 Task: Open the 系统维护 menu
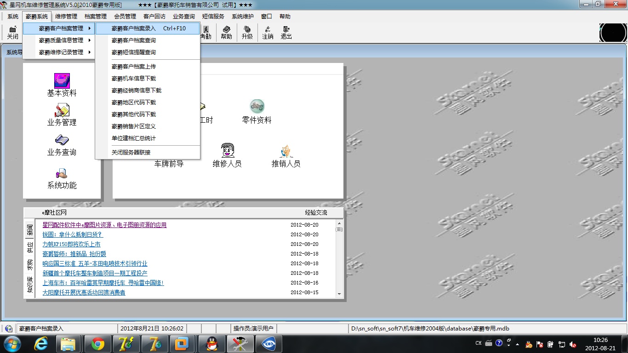click(x=243, y=16)
